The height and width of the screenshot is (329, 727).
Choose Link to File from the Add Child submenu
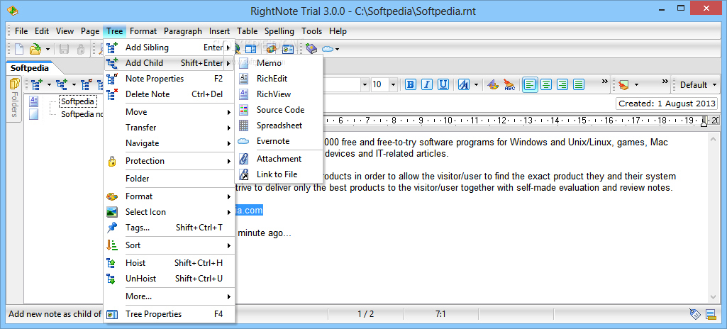click(279, 174)
